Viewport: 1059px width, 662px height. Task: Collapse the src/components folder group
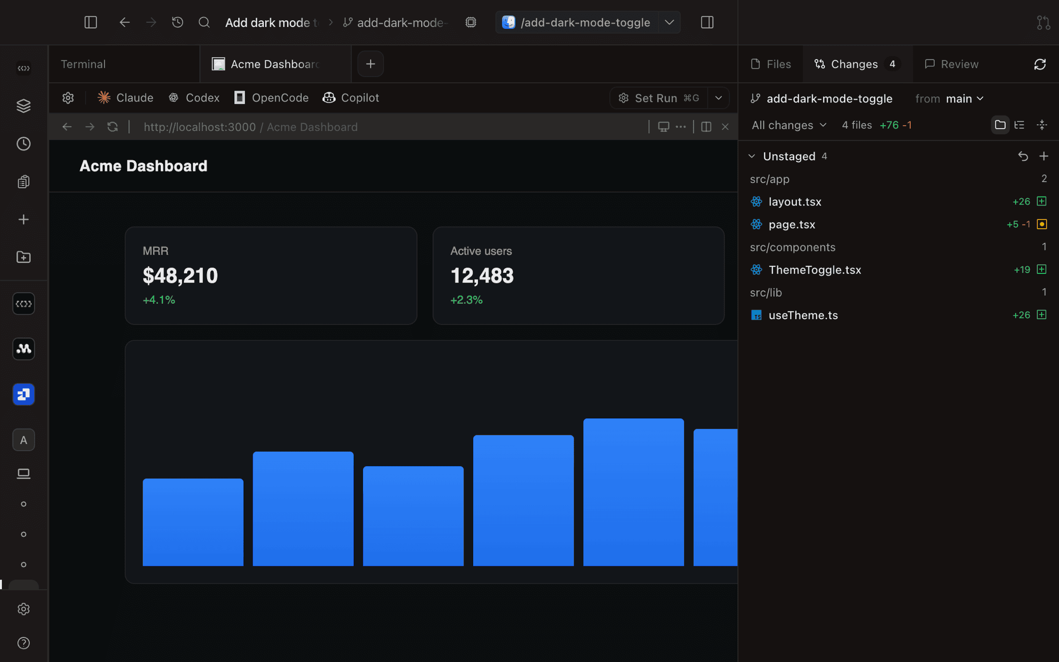point(898,247)
